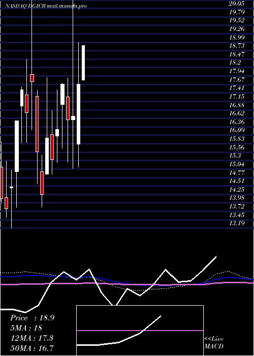The width and height of the screenshot is (254, 356).
Task: Click the 15.3 price axis label
Action: 235,156
